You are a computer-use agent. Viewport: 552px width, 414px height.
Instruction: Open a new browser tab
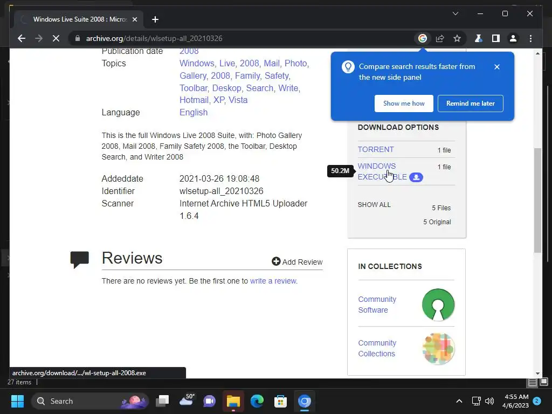coord(155,19)
